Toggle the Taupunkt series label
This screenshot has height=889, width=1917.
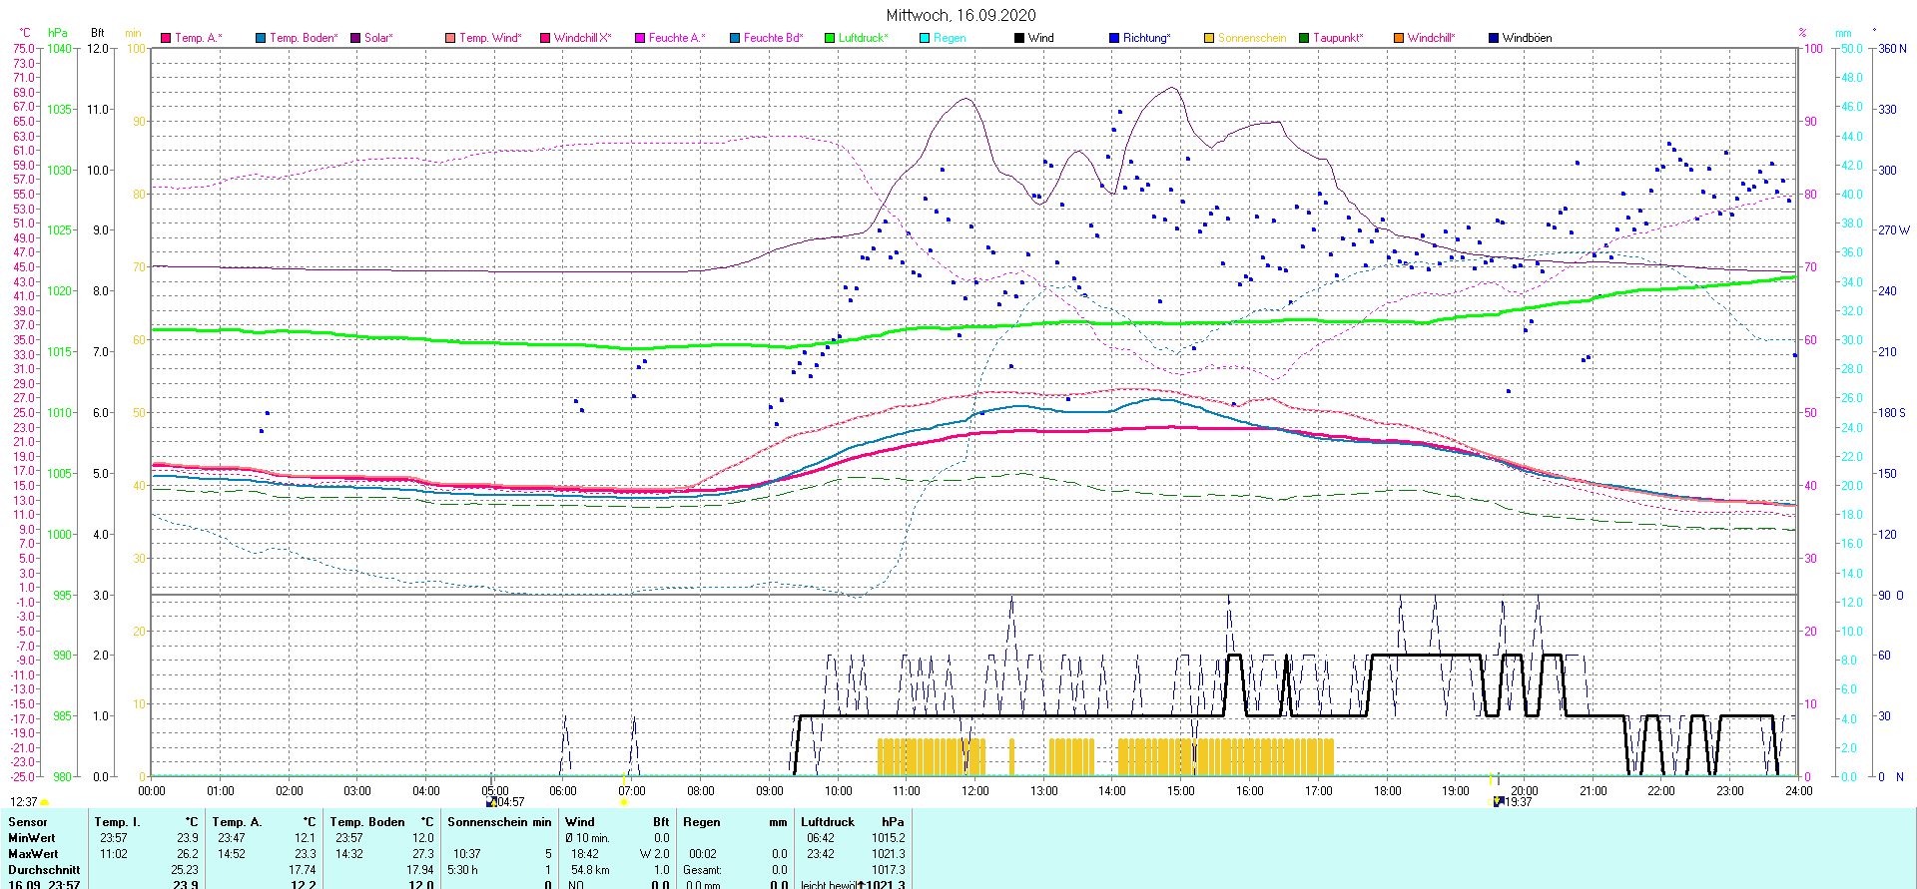(x=1337, y=38)
